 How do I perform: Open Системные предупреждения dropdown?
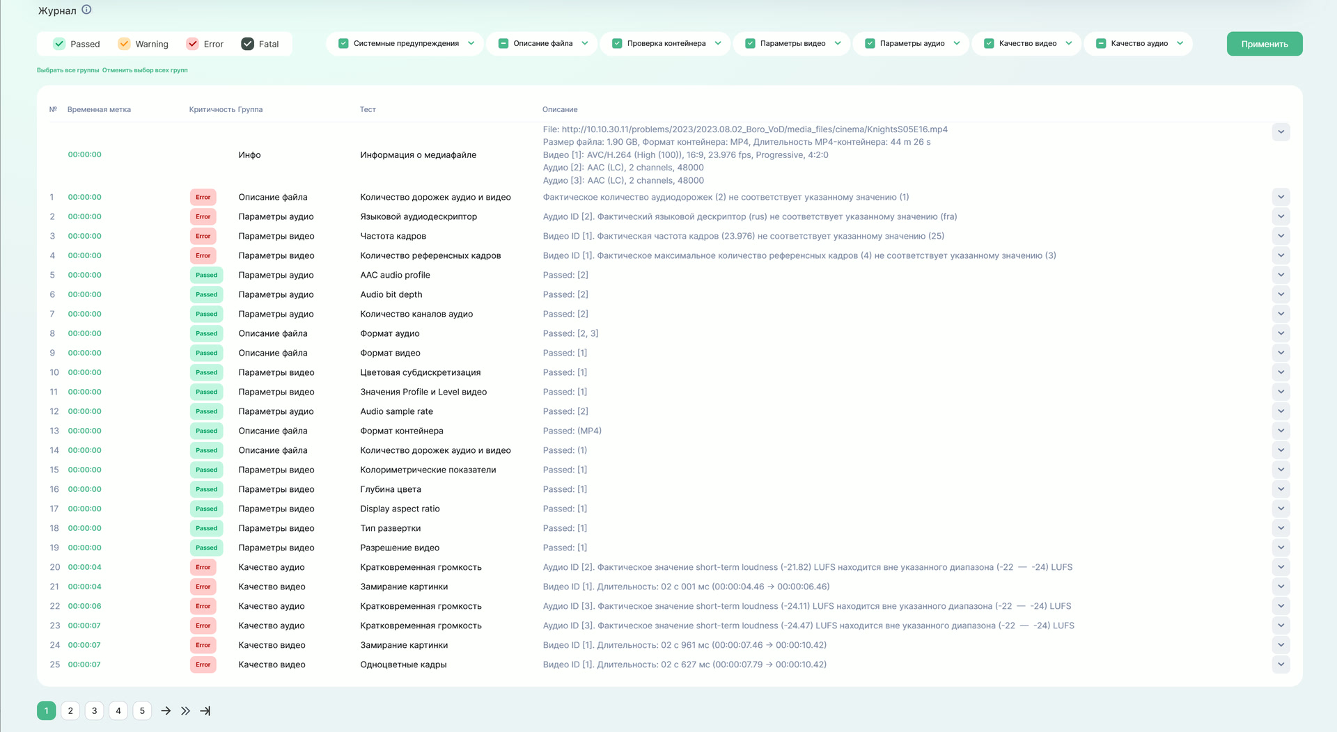click(x=471, y=43)
